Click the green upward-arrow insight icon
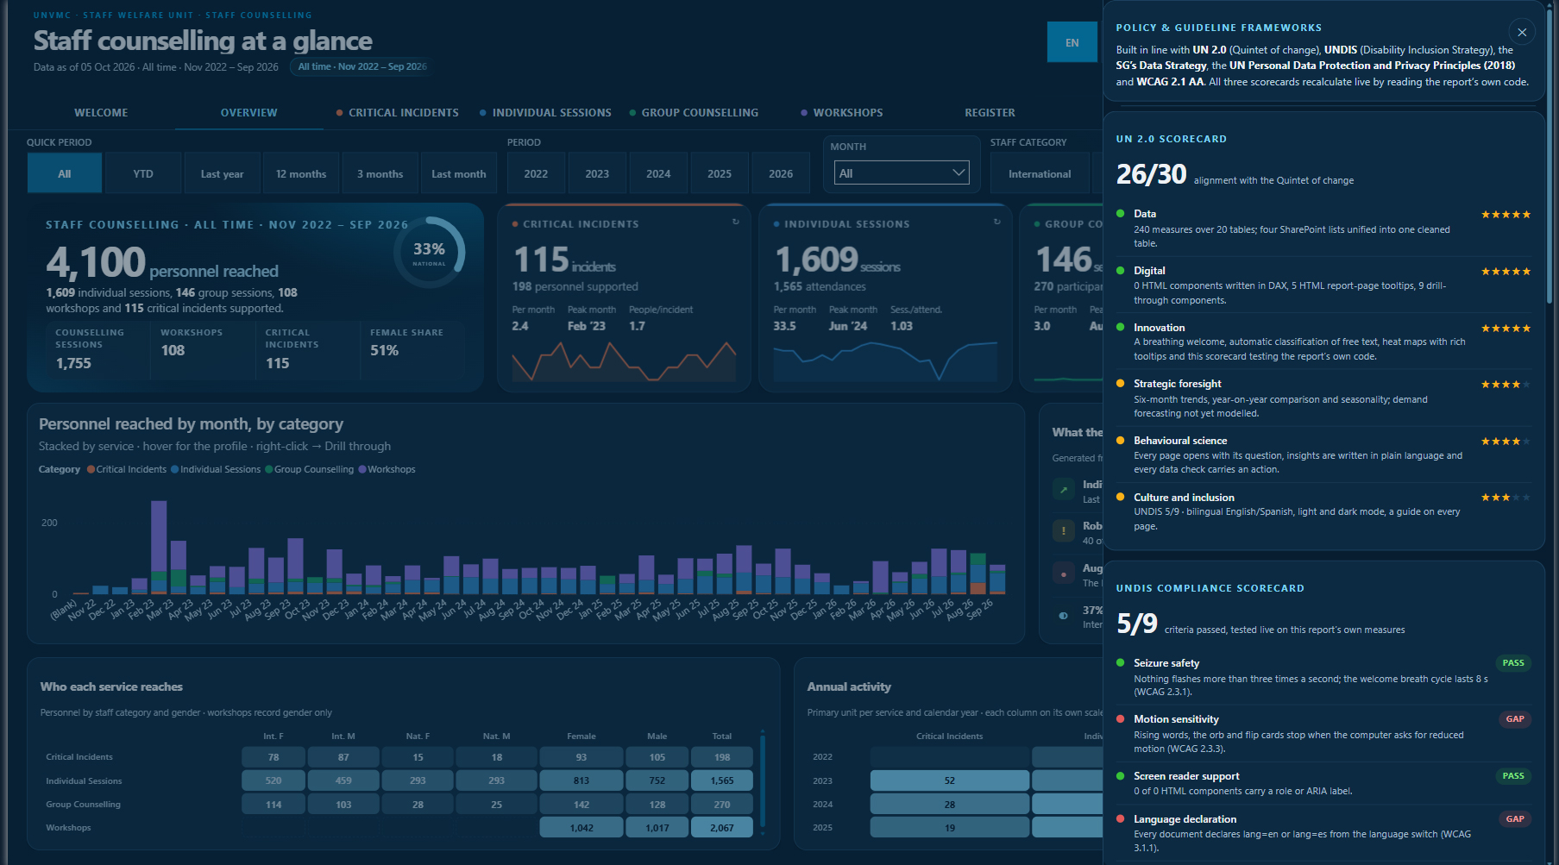1559x865 pixels. (1063, 490)
